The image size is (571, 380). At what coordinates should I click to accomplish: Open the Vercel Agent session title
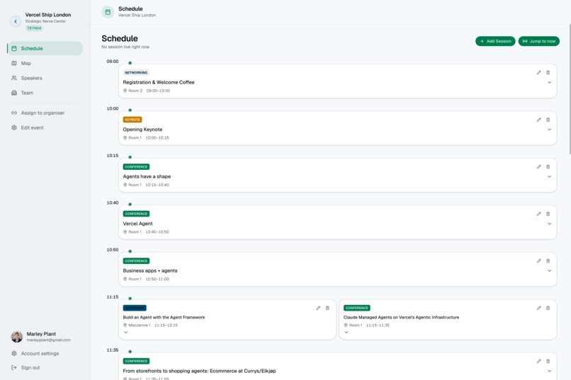point(137,224)
